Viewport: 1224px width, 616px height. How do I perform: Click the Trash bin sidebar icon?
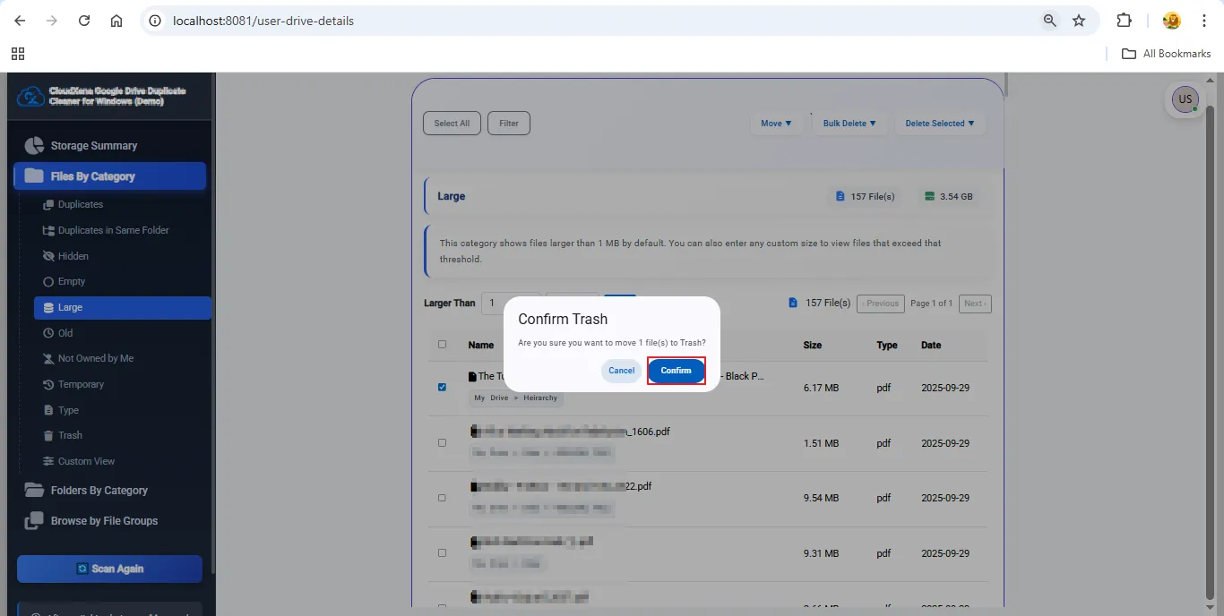click(48, 435)
